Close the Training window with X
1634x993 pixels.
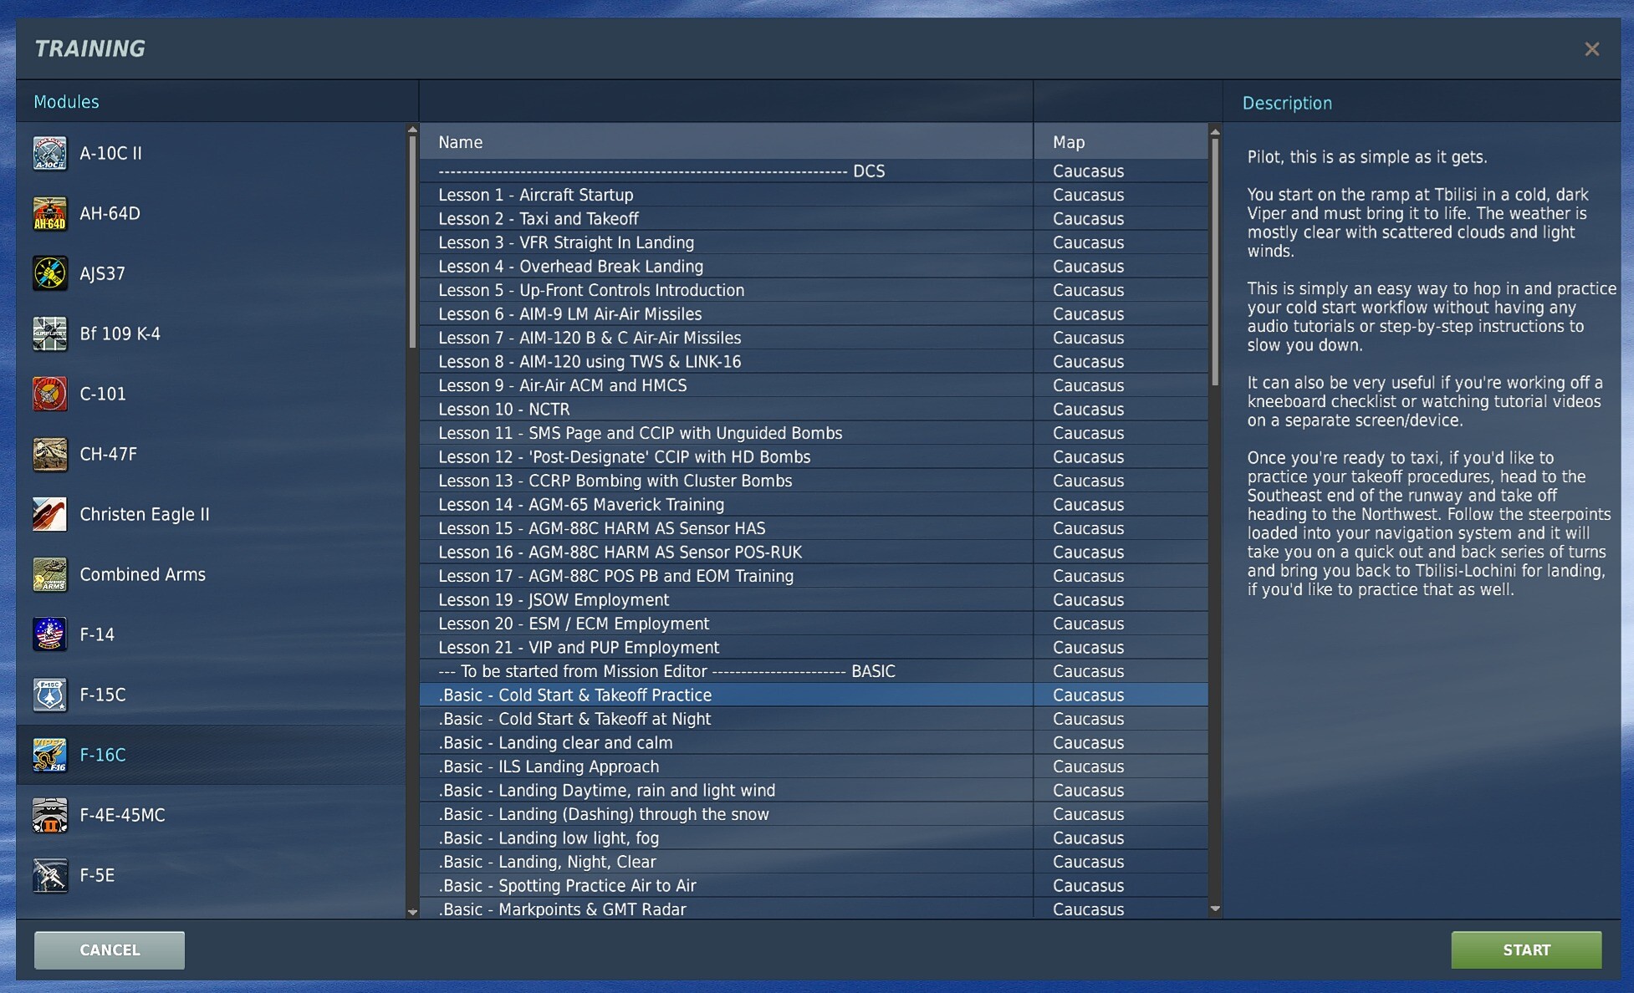tap(1591, 49)
